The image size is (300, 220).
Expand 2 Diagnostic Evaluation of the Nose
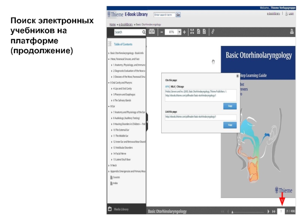point(112,71)
